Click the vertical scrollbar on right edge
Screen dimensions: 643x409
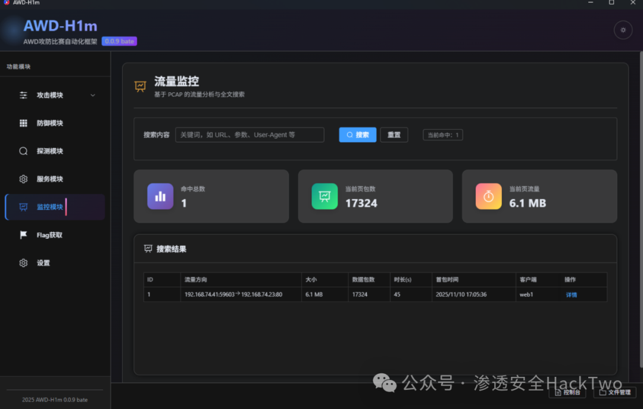coord(641,209)
